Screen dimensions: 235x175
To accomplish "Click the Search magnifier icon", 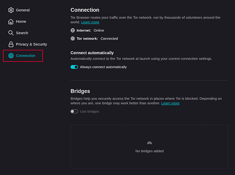I will tap(11, 33).
